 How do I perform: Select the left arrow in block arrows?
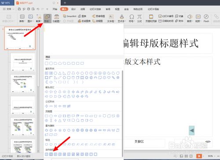coord(51,92)
